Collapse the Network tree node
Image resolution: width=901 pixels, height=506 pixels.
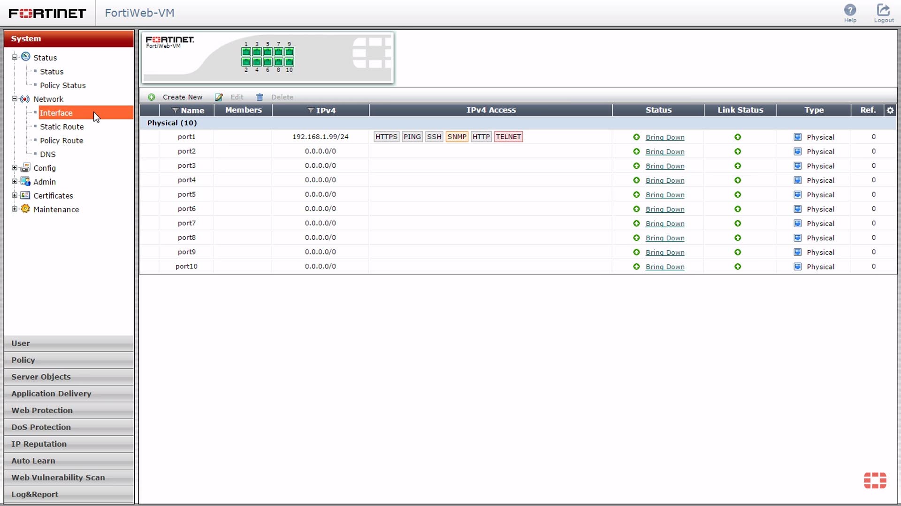pos(15,99)
